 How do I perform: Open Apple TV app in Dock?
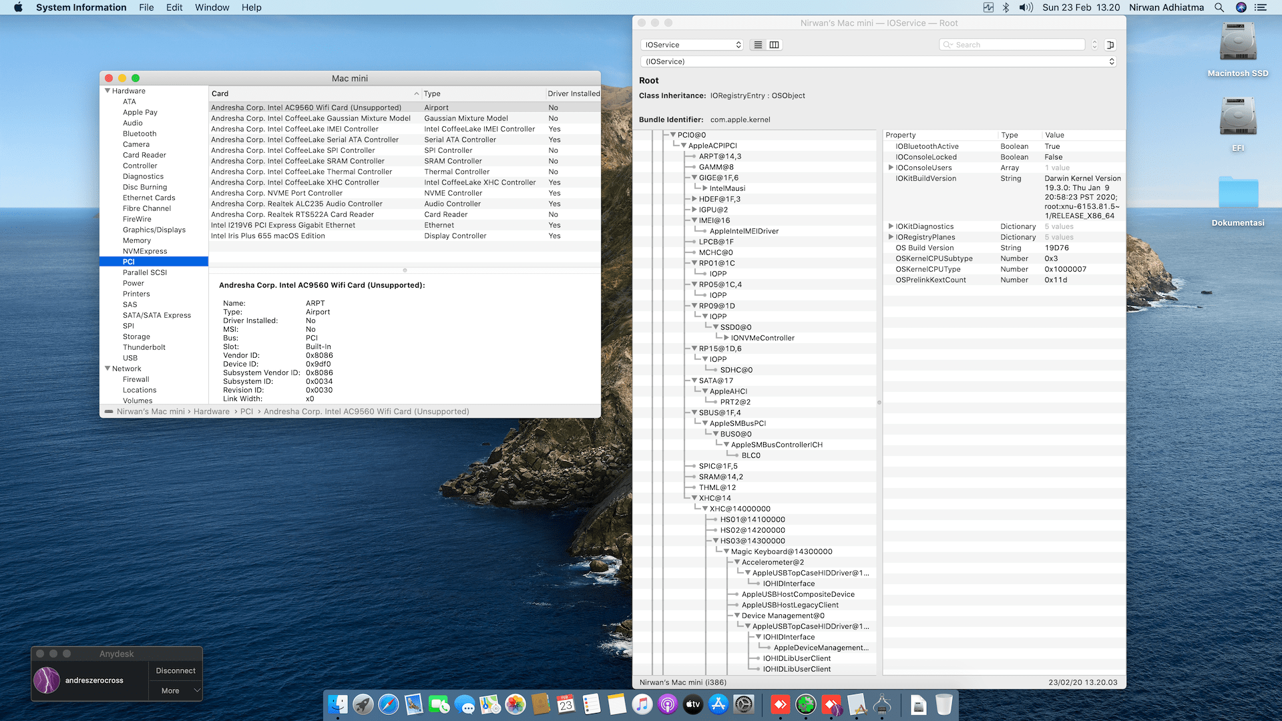point(693,704)
